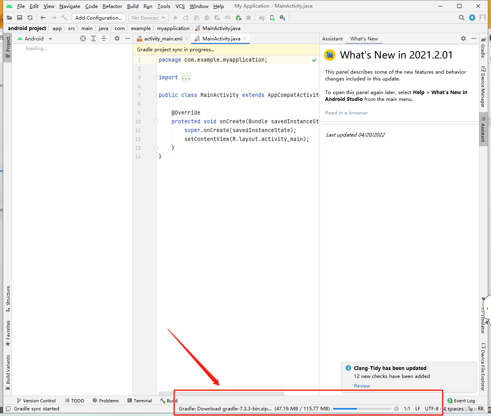Open the Refactor menu
The height and width of the screenshot is (416, 491).
(x=112, y=6)
